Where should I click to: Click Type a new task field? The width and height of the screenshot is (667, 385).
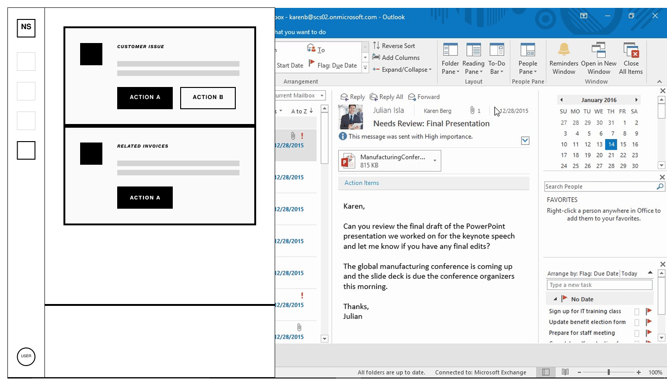pos(599,285)
